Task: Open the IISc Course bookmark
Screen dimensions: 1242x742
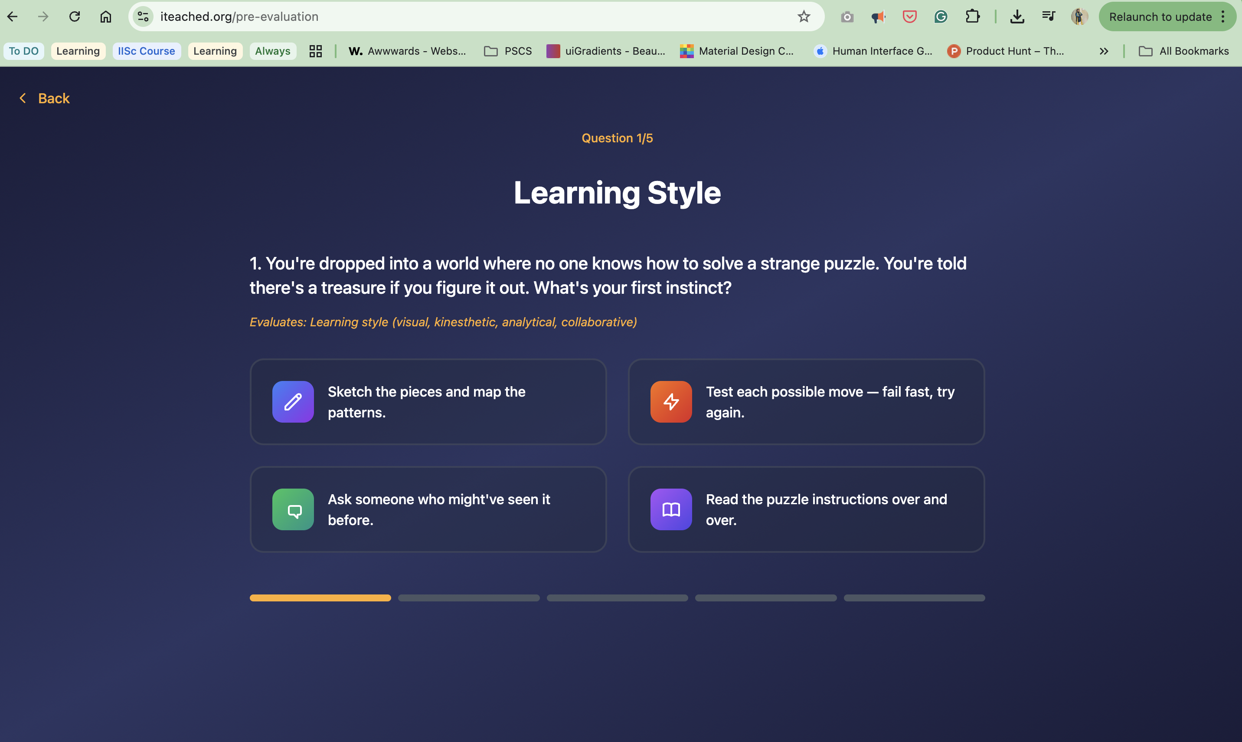Action: (x=147, y=51)
